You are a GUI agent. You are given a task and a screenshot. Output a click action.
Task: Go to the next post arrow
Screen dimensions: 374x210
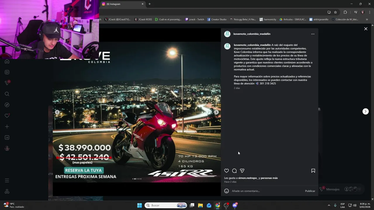pos(366,111)
